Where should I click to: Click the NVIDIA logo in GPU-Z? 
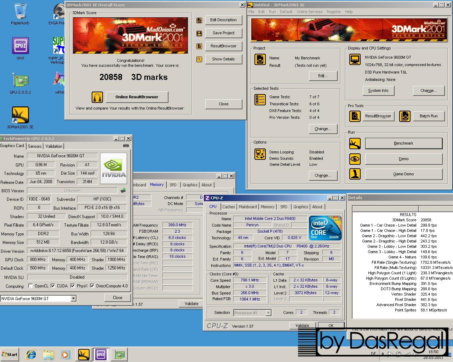(x=113, y=168)
